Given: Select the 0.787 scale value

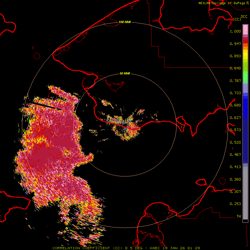Looking at the screenshot, I should [x=235, y=81].
